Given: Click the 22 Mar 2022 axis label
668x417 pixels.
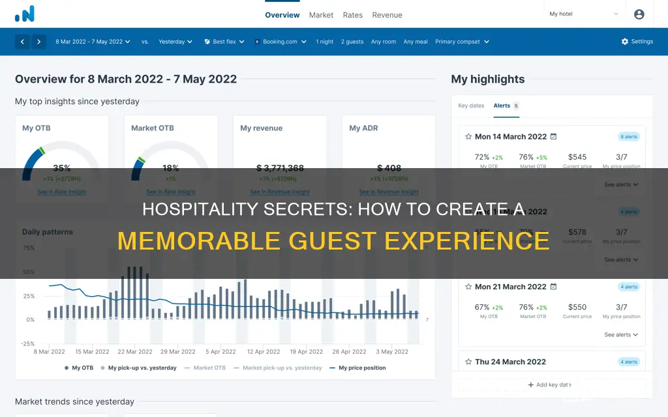Looking at the screenshot, I should pos(135,351).
